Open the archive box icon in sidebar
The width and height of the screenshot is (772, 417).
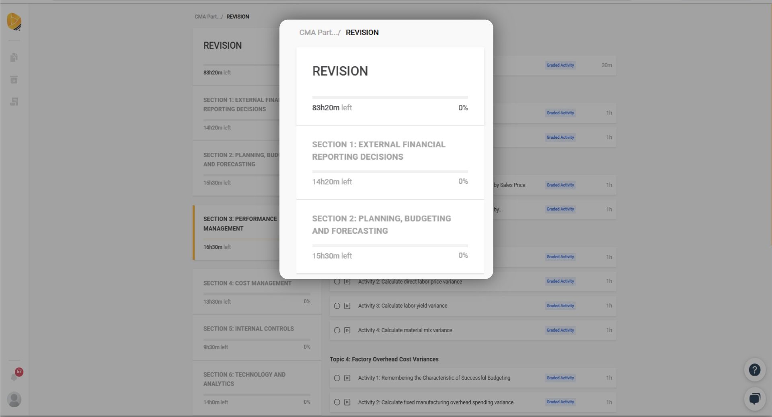pyautogui.click(x=14, y=80)
